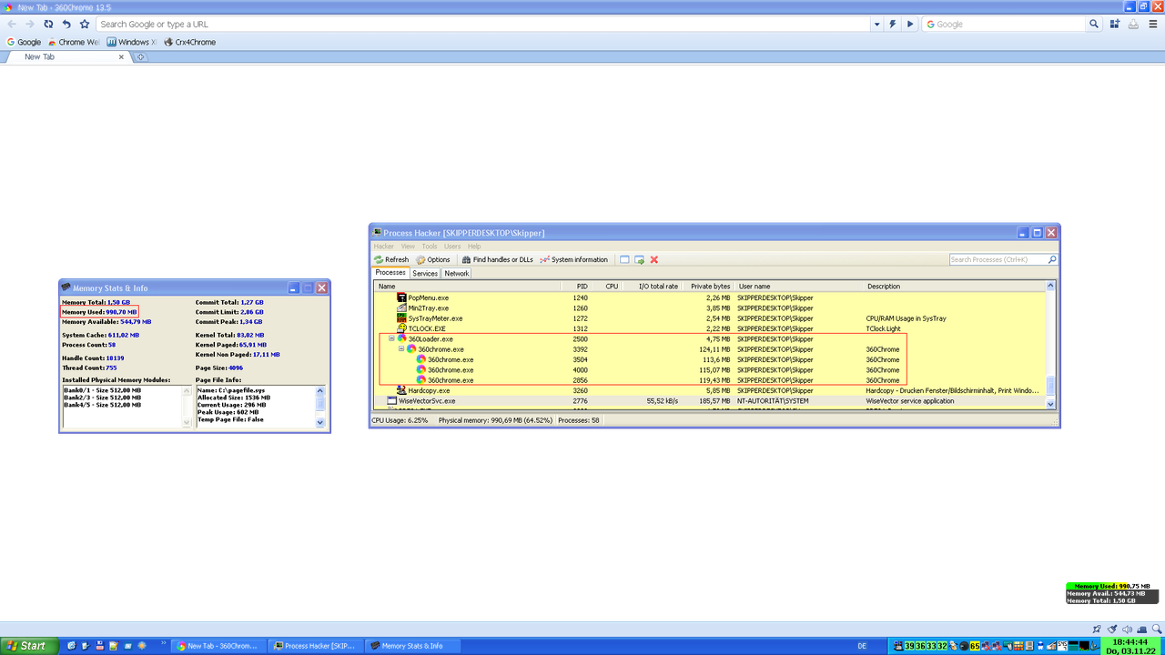
Task: Click the find window and thread icon
Action: (640, 260)
